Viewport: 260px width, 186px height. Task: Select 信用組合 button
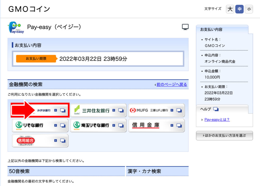(40, 141)
